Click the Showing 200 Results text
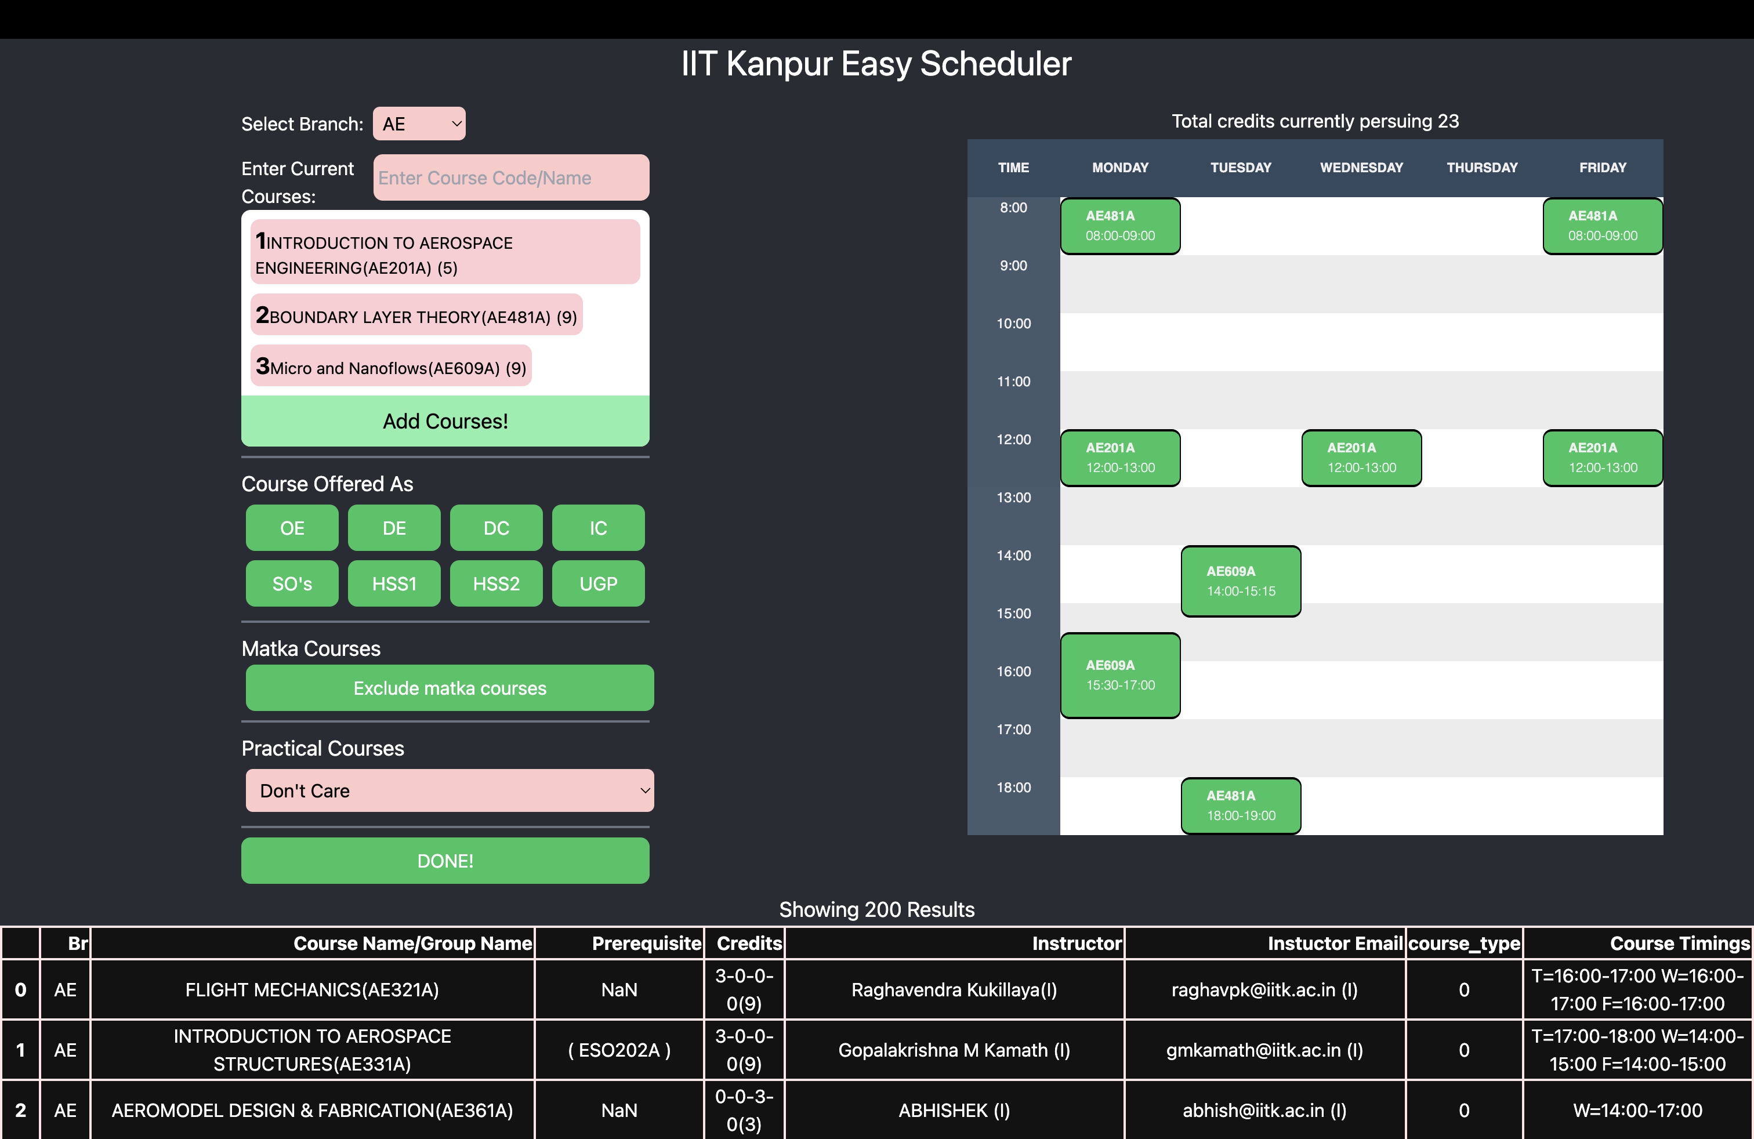Image resolution: width=1754 pixels, height=1139 pixels. [x=877, y=909]
